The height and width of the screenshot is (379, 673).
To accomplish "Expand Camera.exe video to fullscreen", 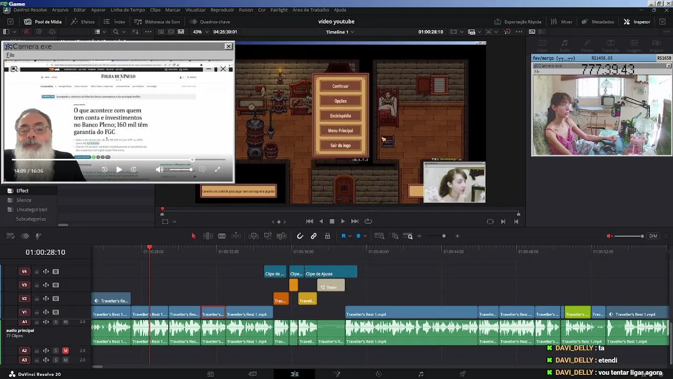I will [x=217, y=169].
